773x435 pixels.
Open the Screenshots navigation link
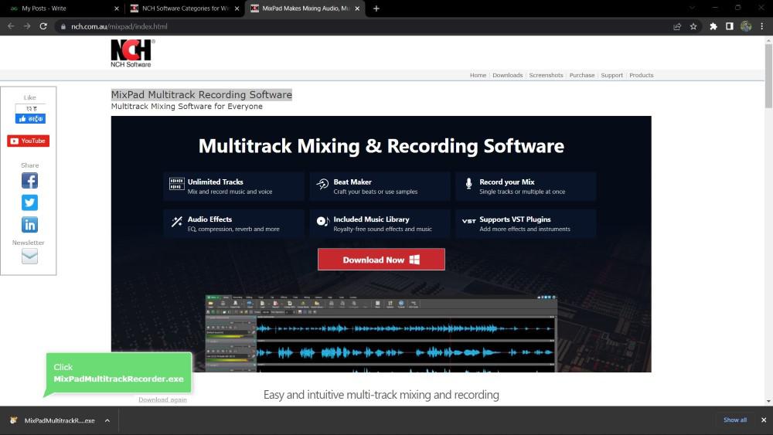point(546,76)
